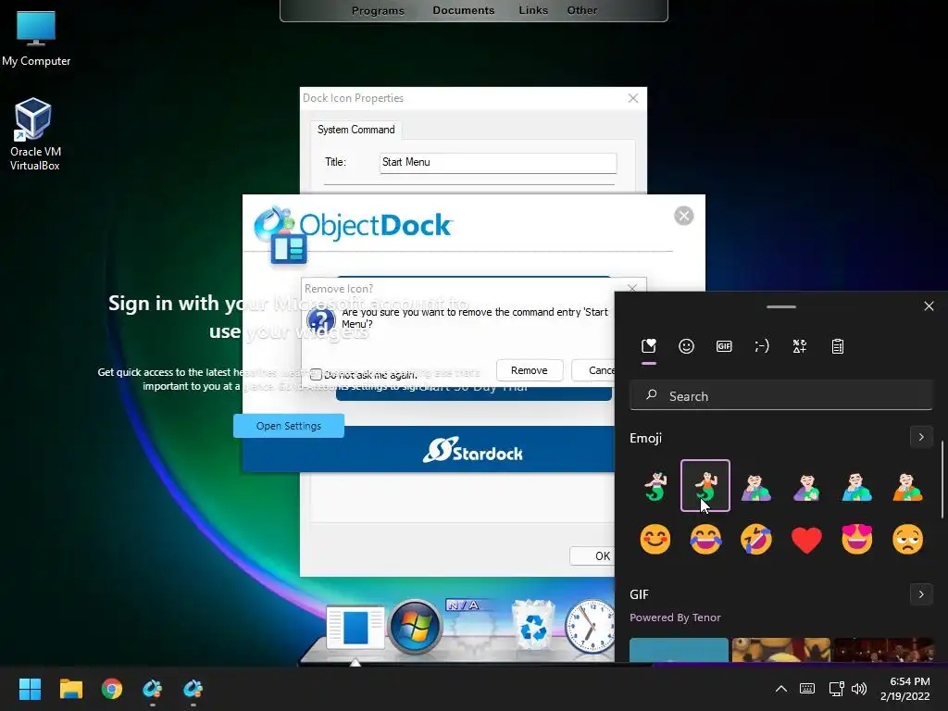Click OK in Dock Icon Properties window
The height and width of the screenshot is (711, 948).
tap(592, 555)
